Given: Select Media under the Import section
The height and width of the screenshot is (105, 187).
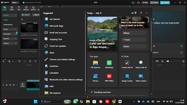Looking at the screenshot, I should click(6, 20).
